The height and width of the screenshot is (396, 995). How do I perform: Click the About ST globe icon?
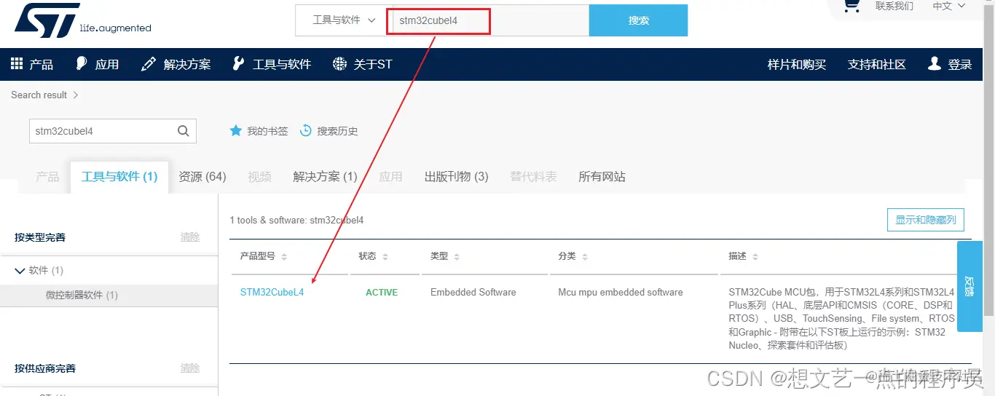[339, 64]
